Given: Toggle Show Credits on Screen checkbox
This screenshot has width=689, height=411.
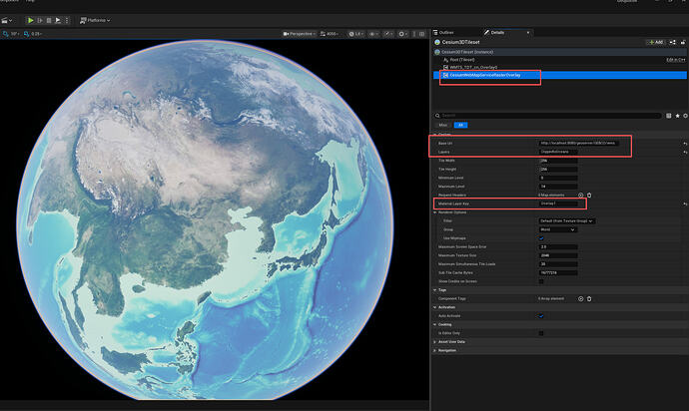Looking at the screenshot, I should [541, 280].
